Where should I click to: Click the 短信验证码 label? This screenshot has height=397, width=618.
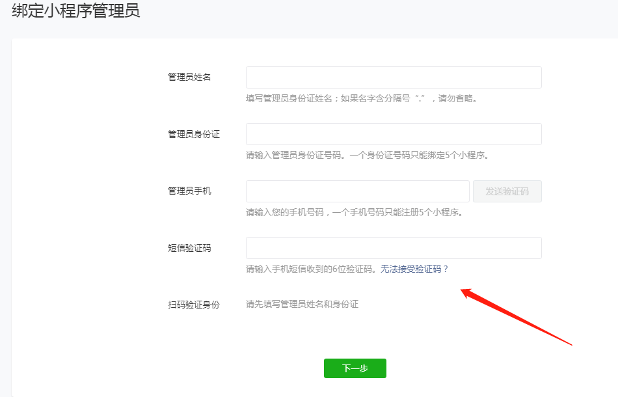coord(189,247)
